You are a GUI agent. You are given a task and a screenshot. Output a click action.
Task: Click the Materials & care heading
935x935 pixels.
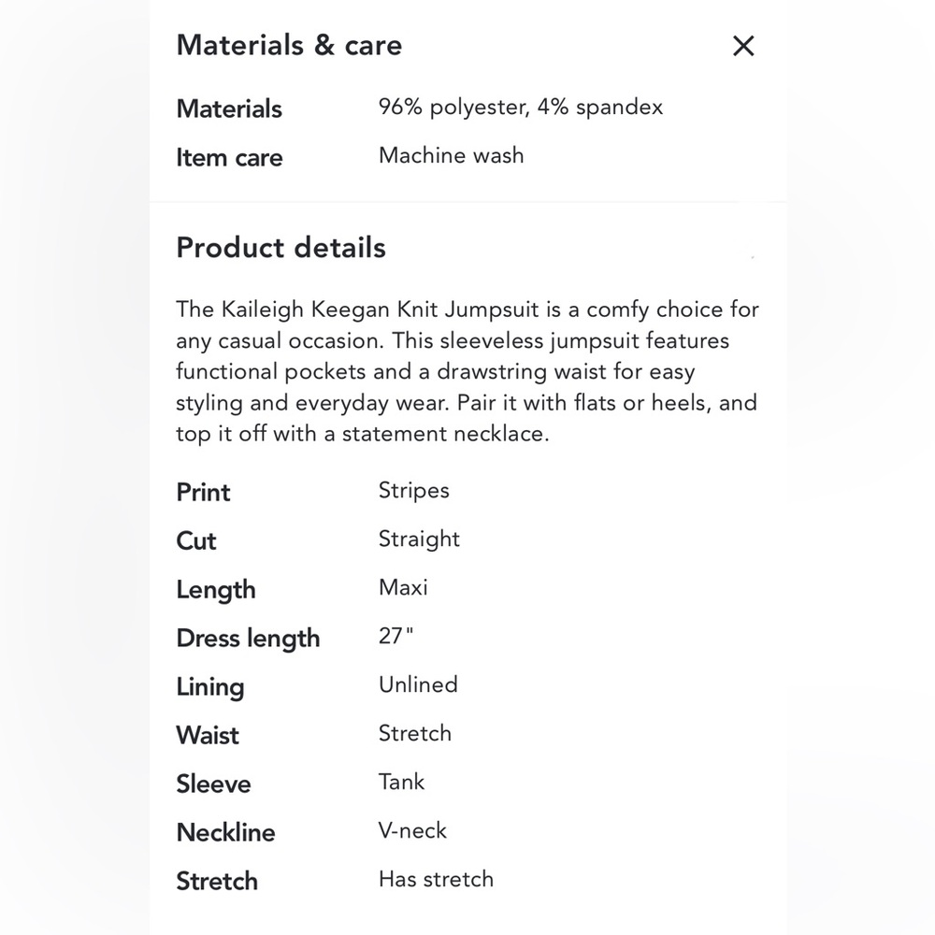(x=289, y=46)
